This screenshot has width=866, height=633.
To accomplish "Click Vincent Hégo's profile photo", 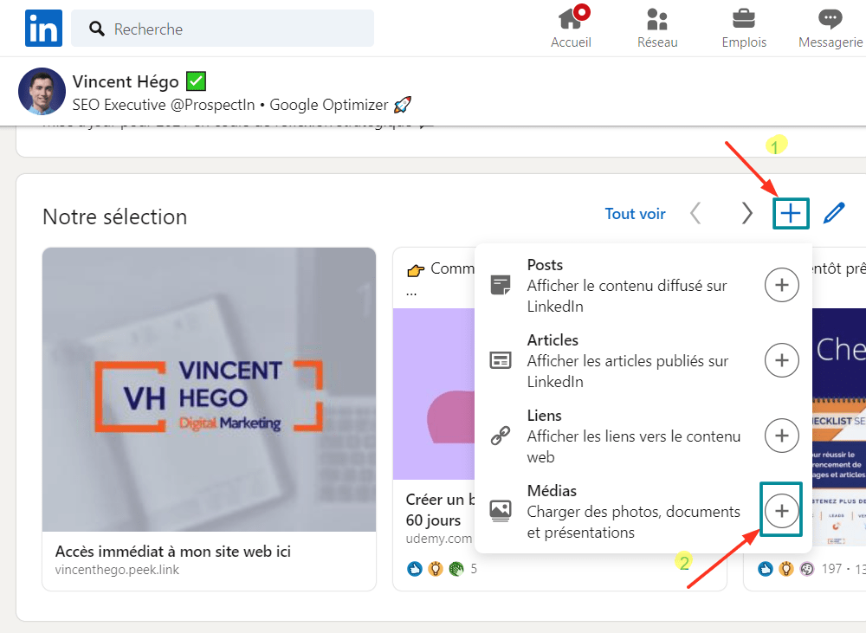I will click(42, 92).
